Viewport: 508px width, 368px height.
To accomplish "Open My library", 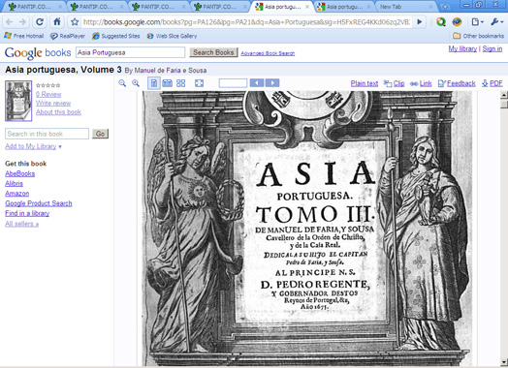I will [x=462, y=48].
